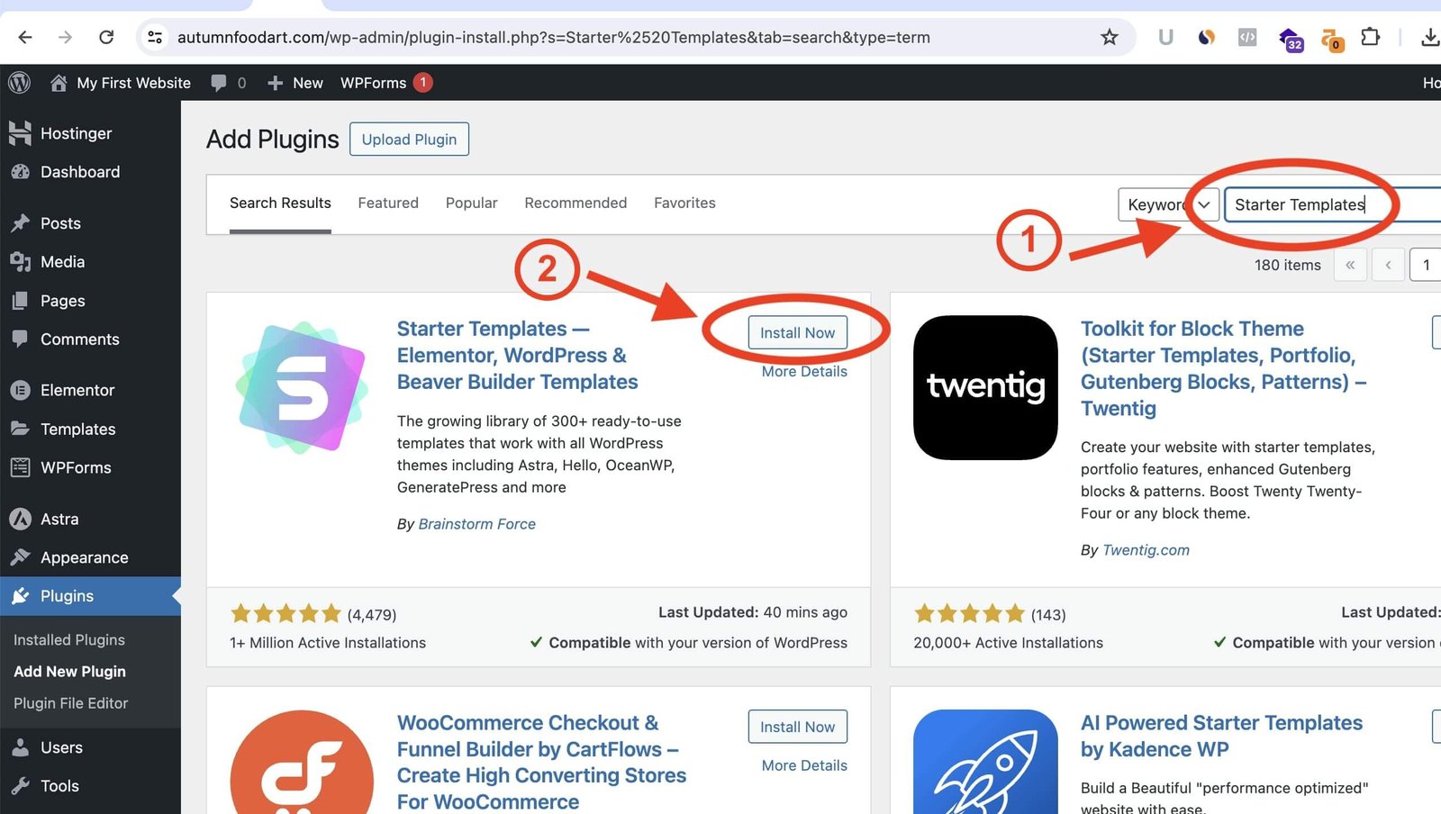Install Now the CartFlows WooCommerce plugin

[797, 727]
